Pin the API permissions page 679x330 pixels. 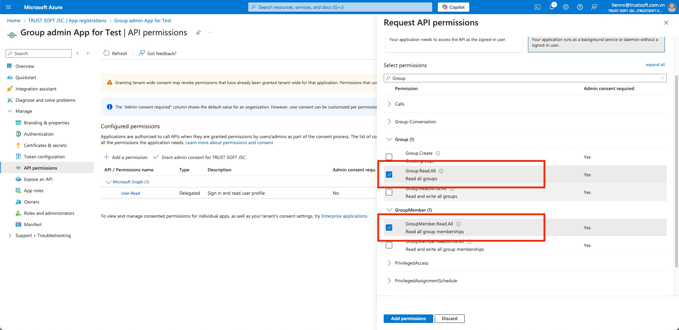198,33
